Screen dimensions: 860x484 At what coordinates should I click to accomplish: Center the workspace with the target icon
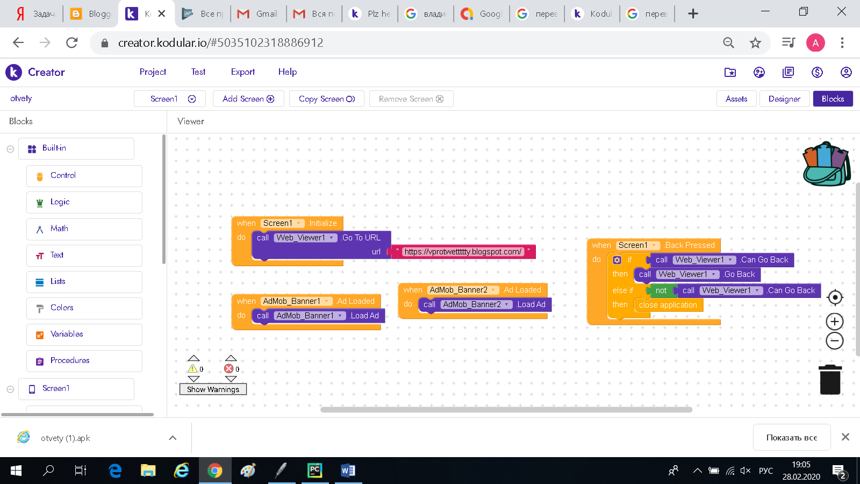click(835, 297)
